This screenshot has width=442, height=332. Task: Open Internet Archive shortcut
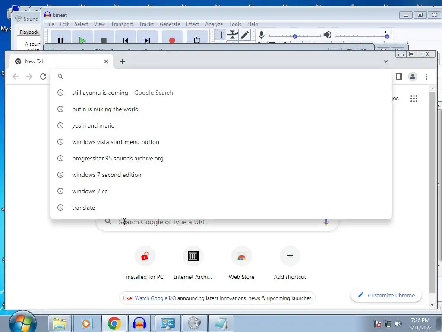(x=193, y=263)
